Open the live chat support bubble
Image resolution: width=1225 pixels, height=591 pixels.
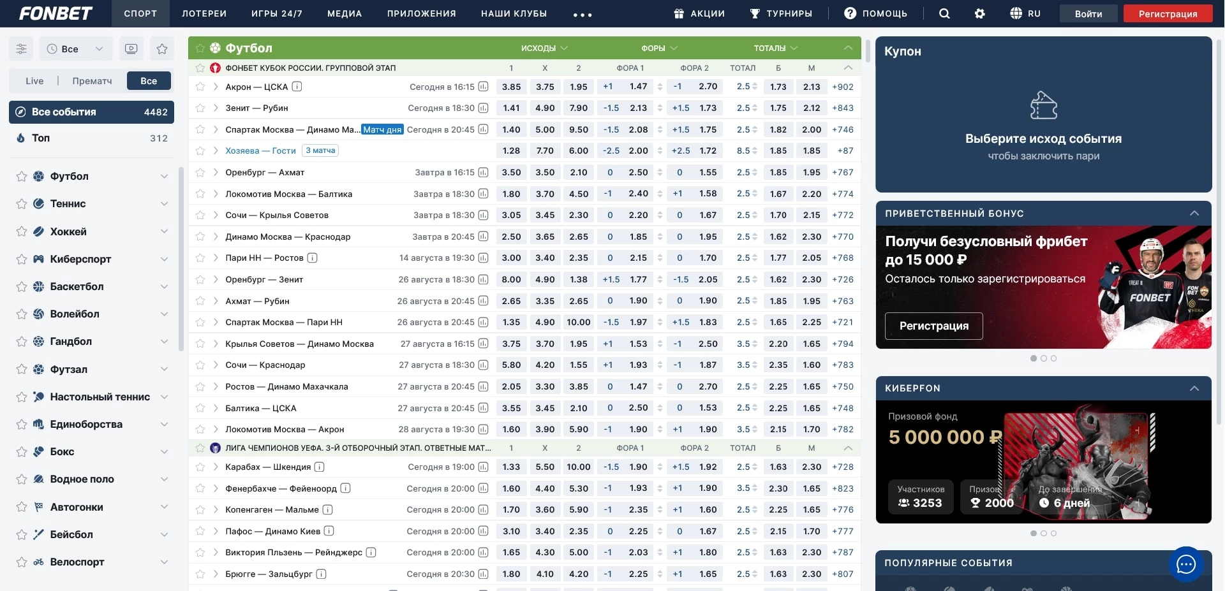(1185, 564)
